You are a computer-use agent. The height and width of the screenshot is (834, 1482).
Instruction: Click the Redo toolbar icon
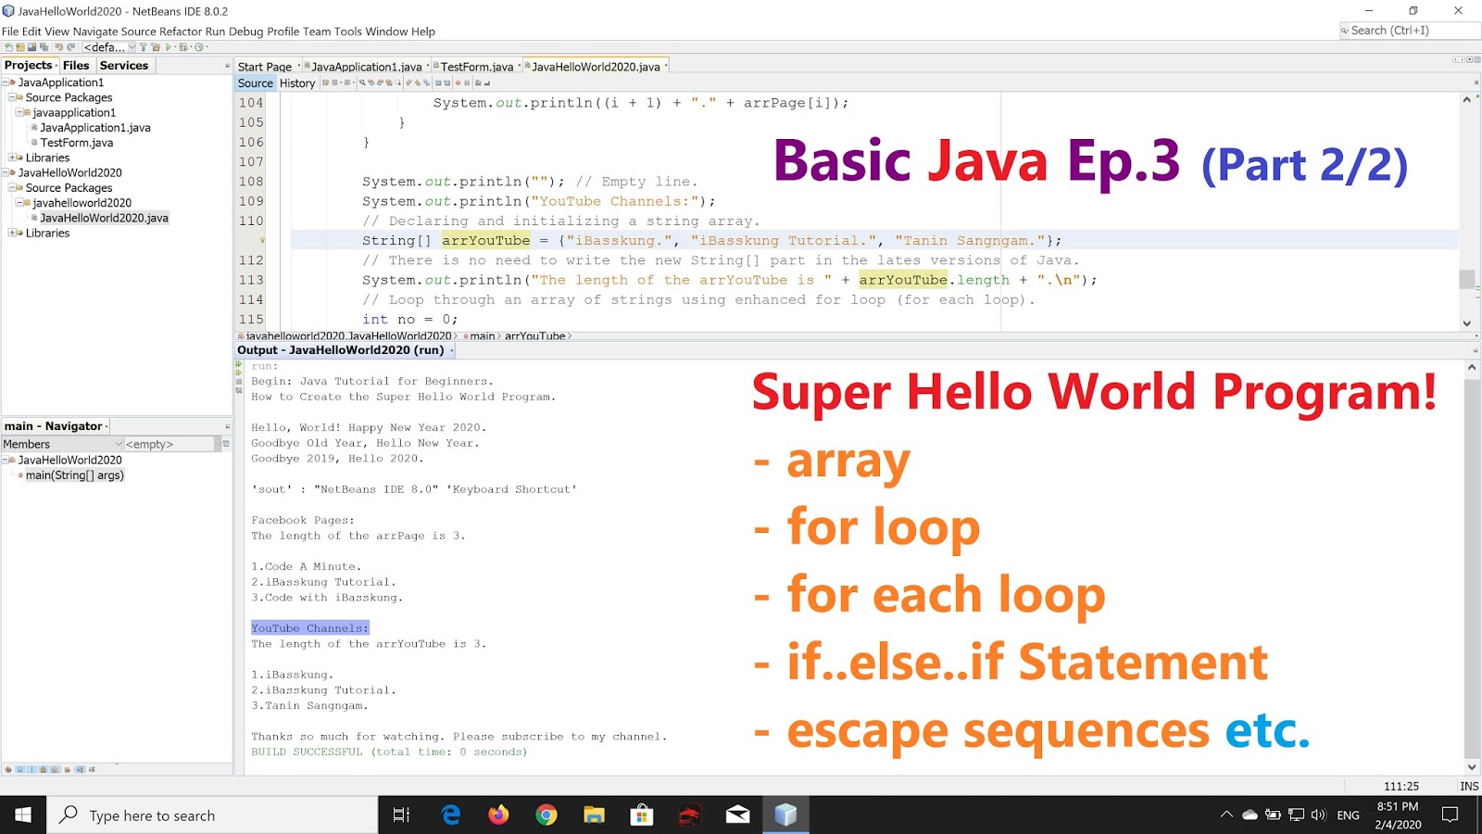[70, 46]
